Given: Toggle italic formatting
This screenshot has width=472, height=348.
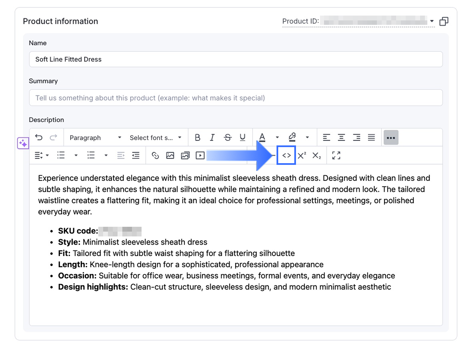Looking at the screenshot, I should 212,137.
